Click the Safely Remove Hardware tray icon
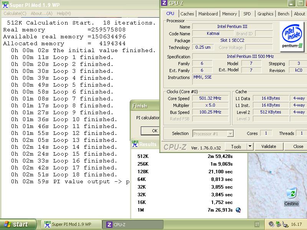 point(279,224)
